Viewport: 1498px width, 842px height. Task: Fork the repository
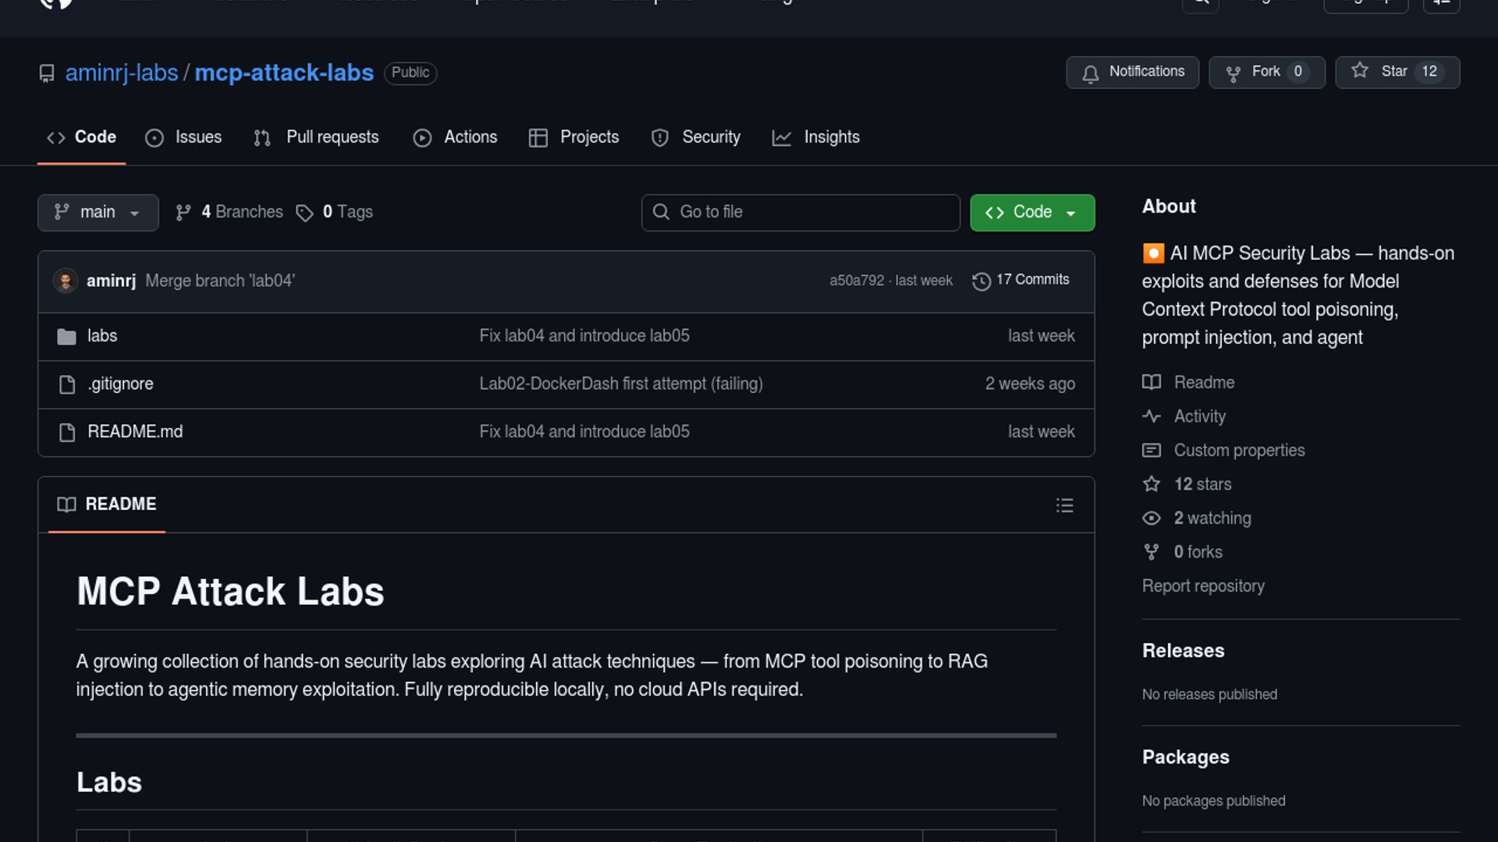(1265, 73)
